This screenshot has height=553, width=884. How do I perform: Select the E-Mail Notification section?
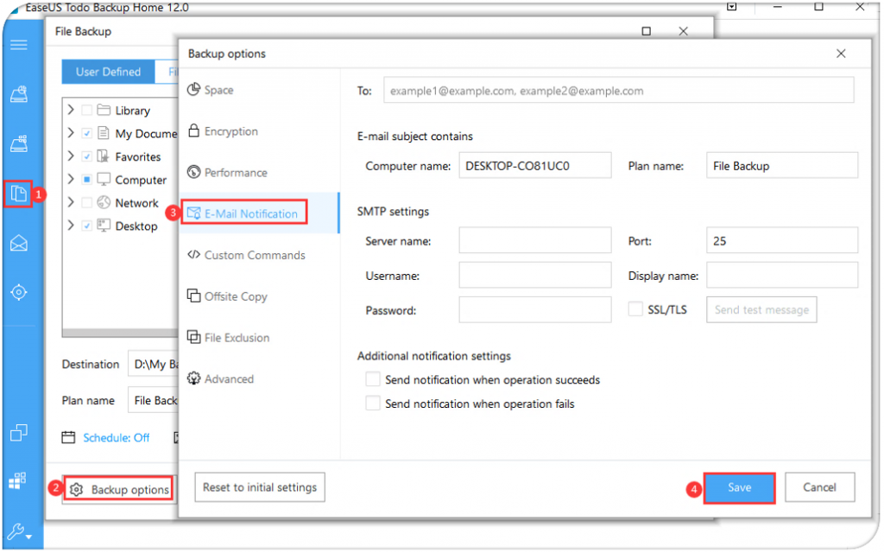250,213
